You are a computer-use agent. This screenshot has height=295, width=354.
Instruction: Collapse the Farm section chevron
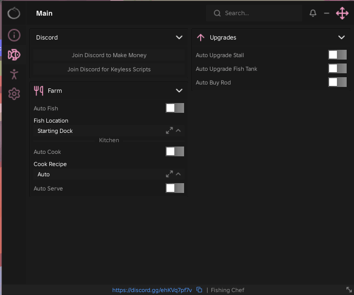(179, 90)
